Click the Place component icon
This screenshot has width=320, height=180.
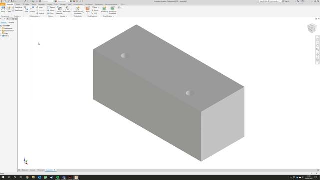click(x=3, y=9)
